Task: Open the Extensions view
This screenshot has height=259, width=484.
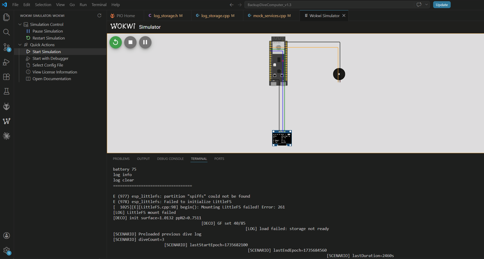Action: tap(7, 76)
